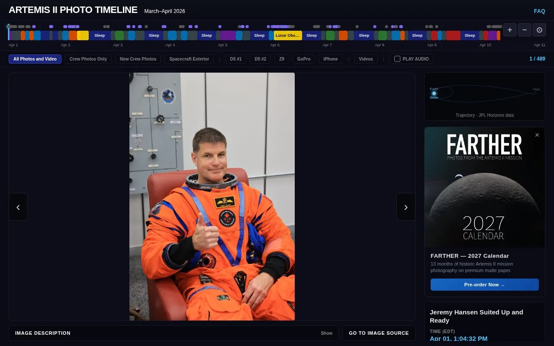Toggle the Z9 camera filter

tap(282, 59)
